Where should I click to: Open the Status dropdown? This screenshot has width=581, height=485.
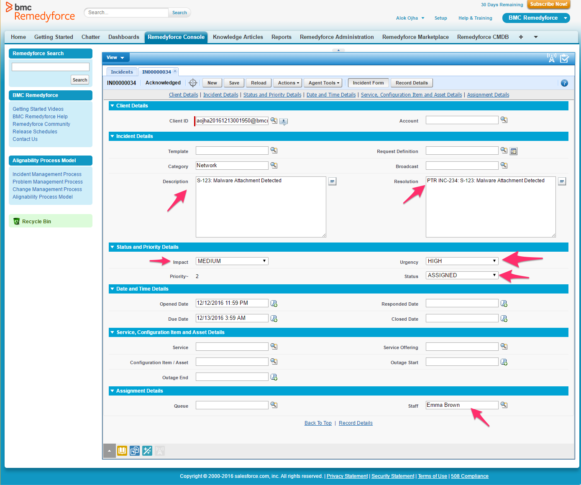(x=462, y=275)
